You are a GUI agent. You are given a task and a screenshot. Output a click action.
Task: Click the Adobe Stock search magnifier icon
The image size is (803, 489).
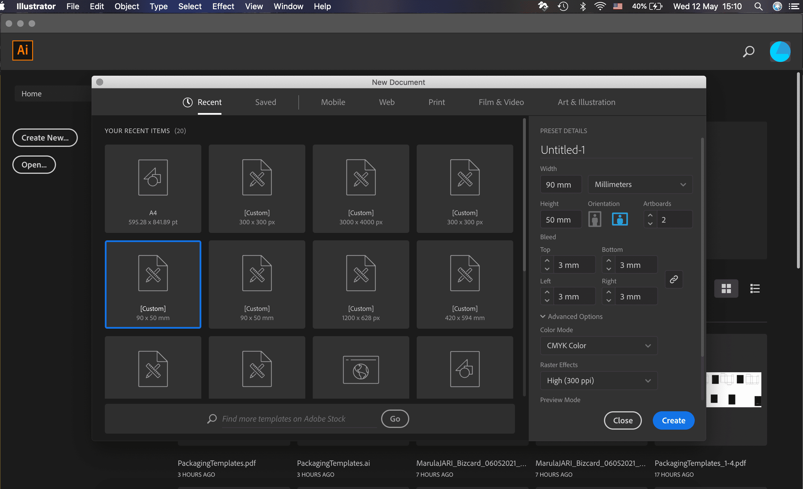[x=212, y=418]
